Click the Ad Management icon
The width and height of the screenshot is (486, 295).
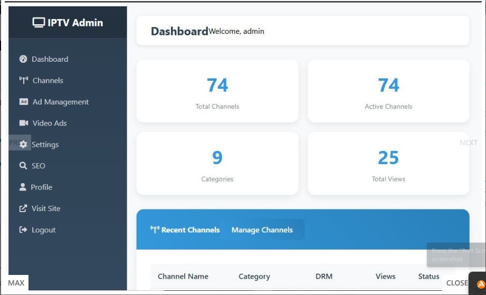(x=23, y=102)
